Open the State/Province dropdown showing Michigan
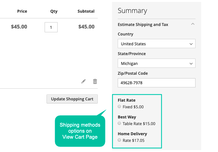The height and width of the screenshot is (152, 218). click(x=157, y=63)
